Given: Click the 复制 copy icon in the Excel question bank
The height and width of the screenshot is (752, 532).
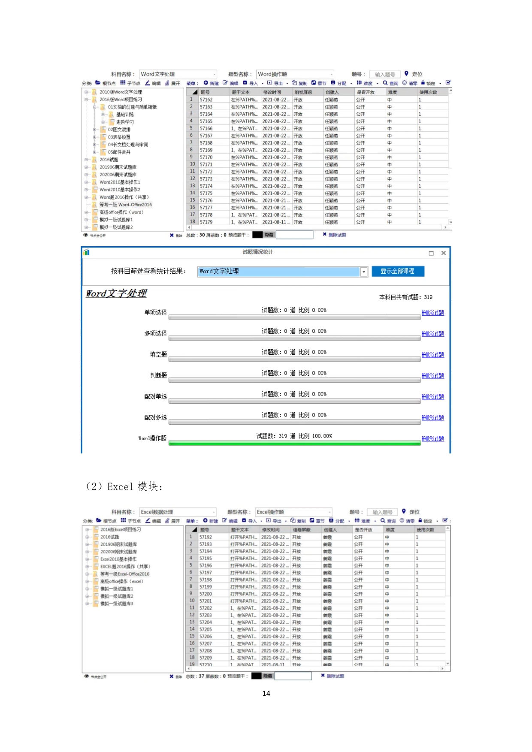Looking at the screenshot, I should (x=293, y=520).
